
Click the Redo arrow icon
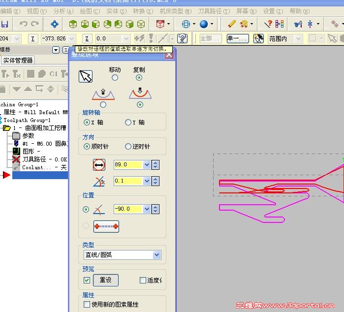pos(34,24)
